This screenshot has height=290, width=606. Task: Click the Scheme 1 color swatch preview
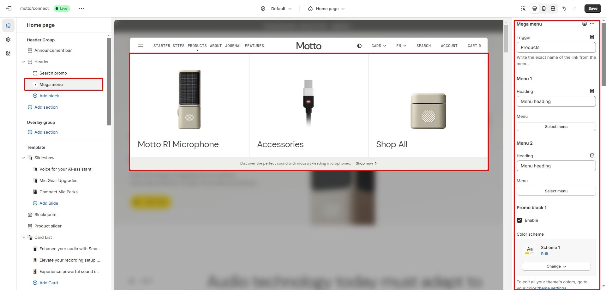click(x=530, y=251)
